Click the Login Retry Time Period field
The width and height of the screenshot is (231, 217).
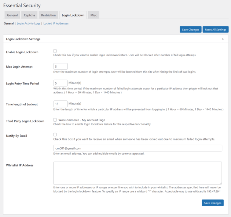[60, 83]
